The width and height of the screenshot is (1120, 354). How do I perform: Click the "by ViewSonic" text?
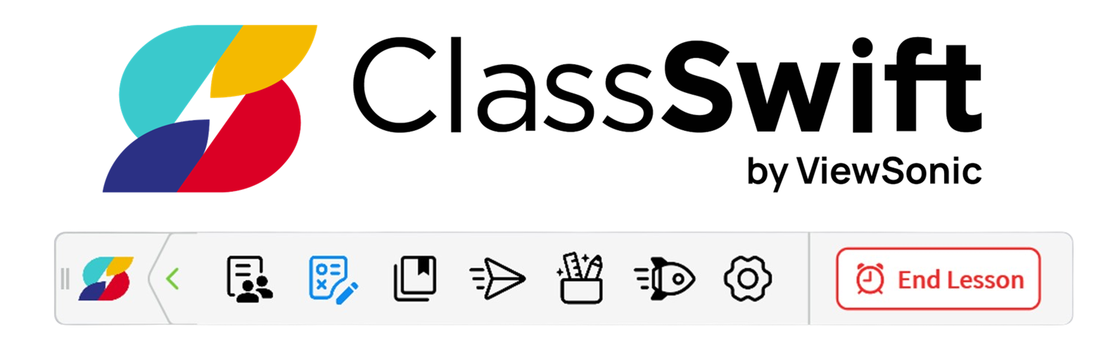864,171
